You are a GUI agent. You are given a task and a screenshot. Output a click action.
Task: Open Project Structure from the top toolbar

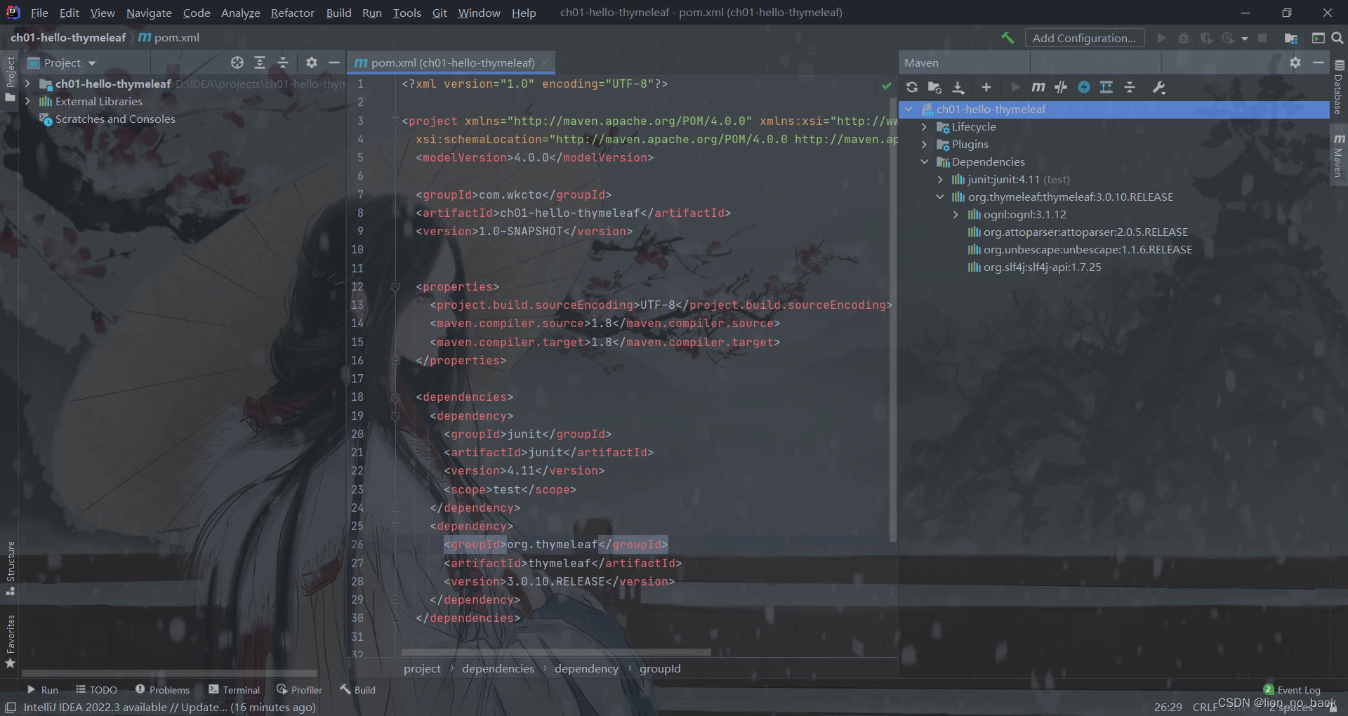1290,38
